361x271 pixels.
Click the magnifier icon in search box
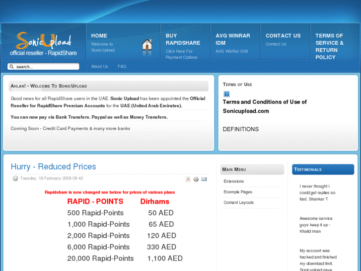click(11, 67)
